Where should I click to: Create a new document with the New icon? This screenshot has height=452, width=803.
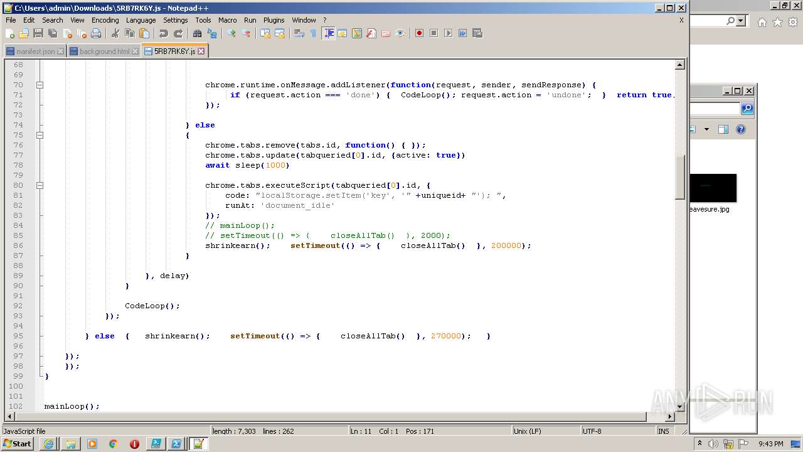[x=10, y=33]
